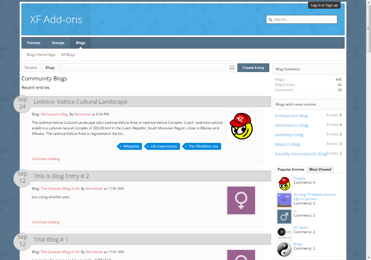The image size is (371, 260).
Task: Select the Popular Entries tab
Action: coord(291,169)
